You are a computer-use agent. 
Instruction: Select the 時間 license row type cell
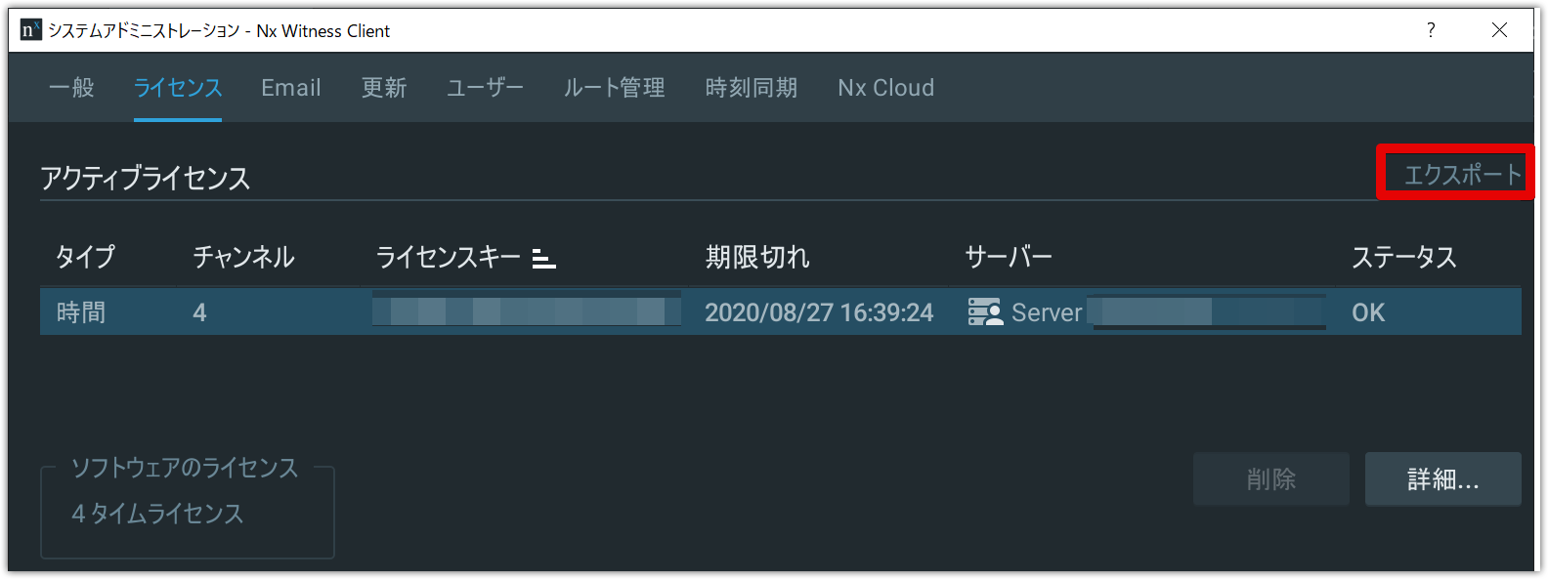point(81,312)
